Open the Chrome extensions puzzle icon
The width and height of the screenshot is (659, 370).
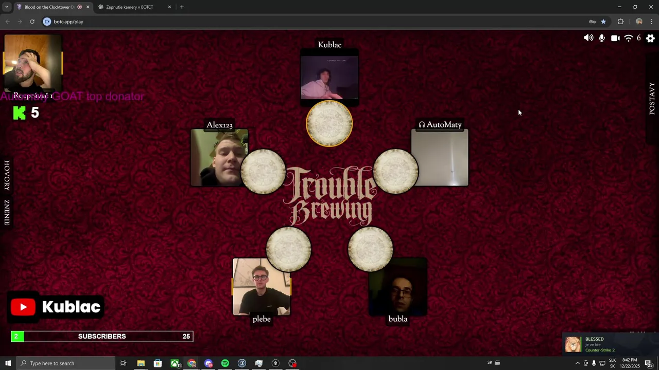coord(620,22)
